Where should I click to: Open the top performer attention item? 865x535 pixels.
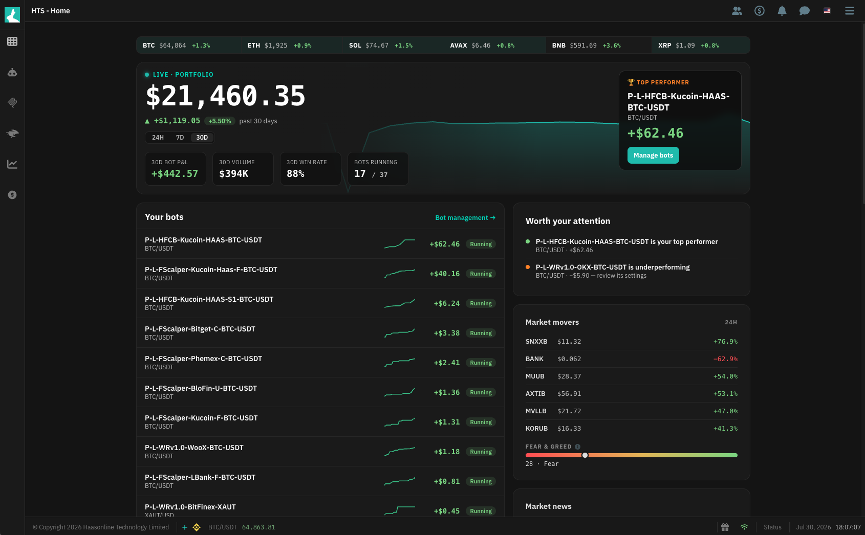tap(632, 246)
